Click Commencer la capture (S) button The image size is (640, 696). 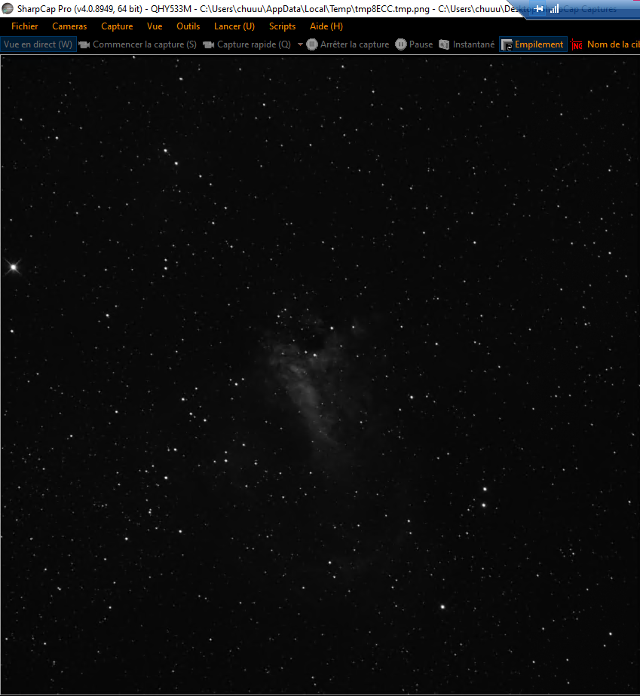tap(138, 44)
